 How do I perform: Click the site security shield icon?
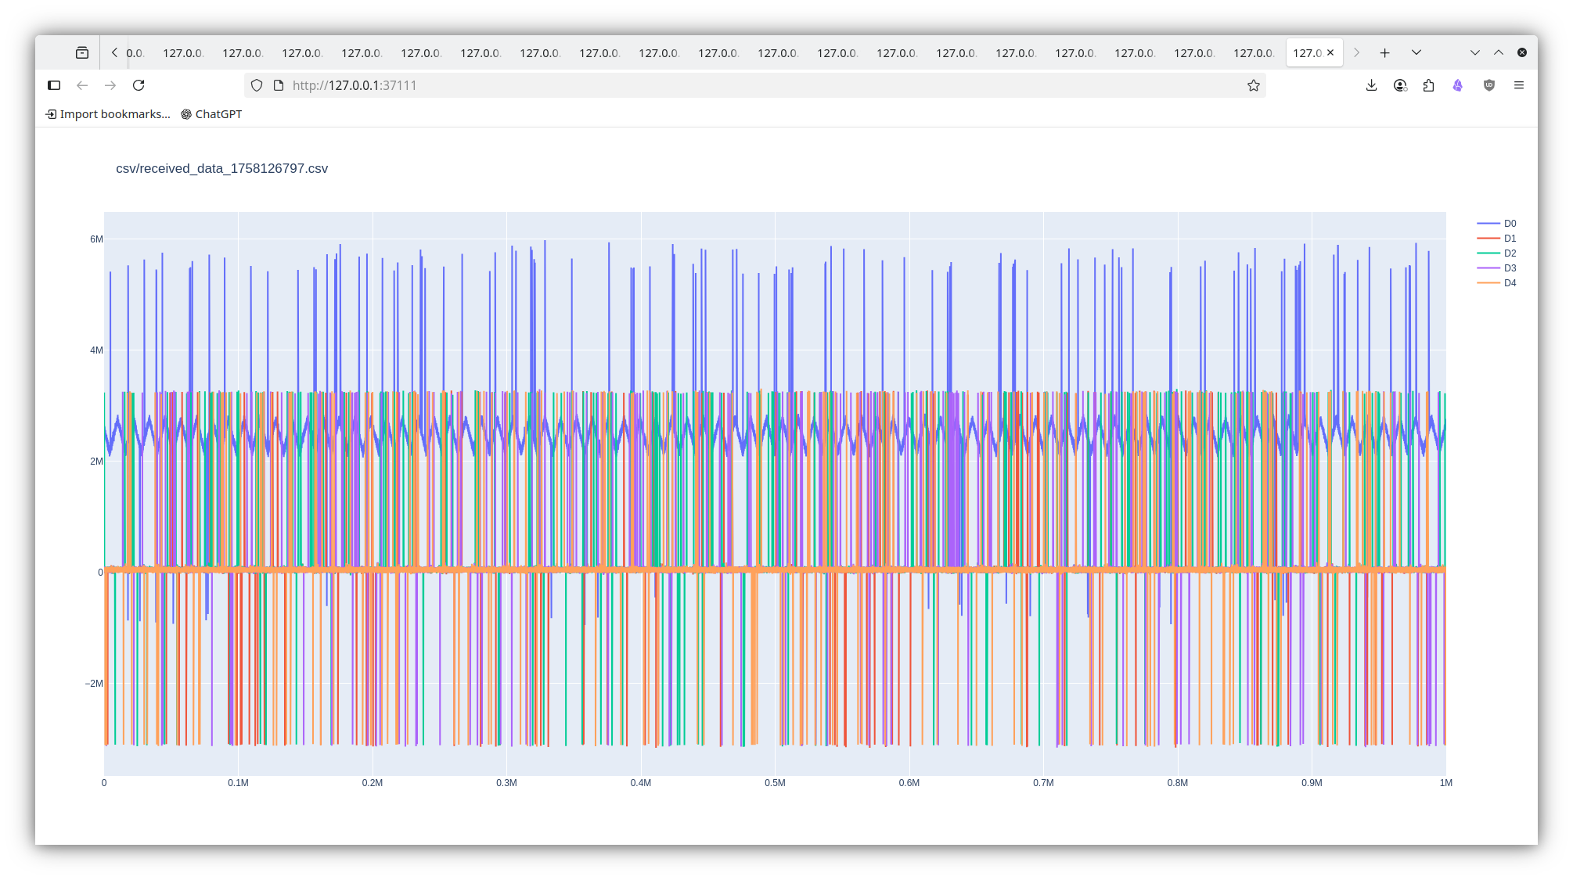click(257, 85)
